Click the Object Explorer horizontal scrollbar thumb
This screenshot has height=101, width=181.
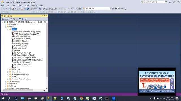tap(18, 90)
